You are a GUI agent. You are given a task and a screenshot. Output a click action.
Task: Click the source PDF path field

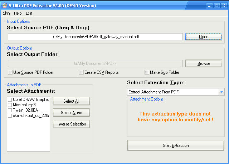[x=95, y=37]
